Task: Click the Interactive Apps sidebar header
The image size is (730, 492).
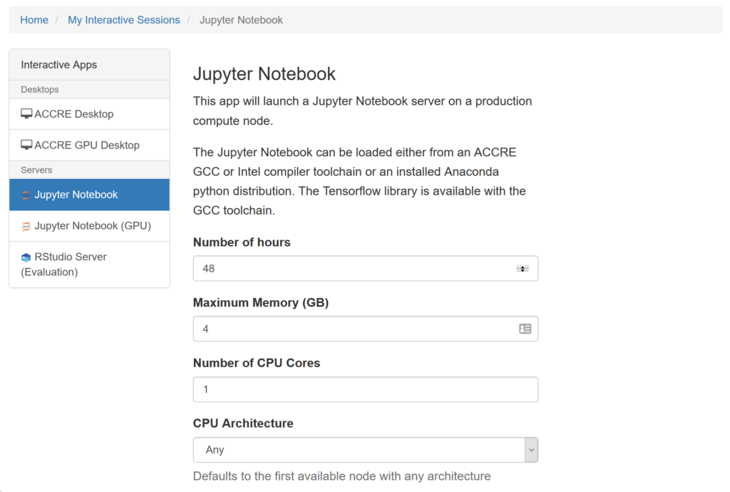Action: 89,65
